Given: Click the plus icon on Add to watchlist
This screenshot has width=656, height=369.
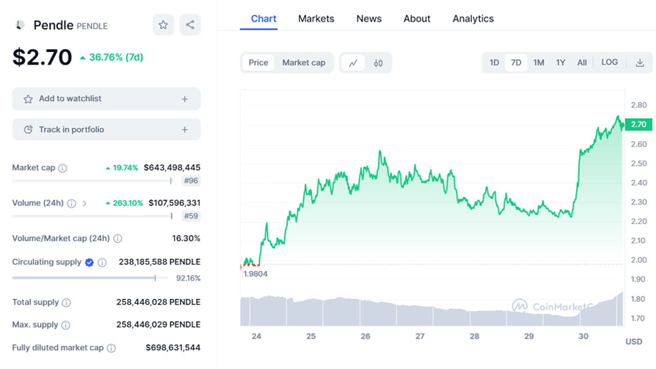Looking at the screenshot, I should point(185,99).
